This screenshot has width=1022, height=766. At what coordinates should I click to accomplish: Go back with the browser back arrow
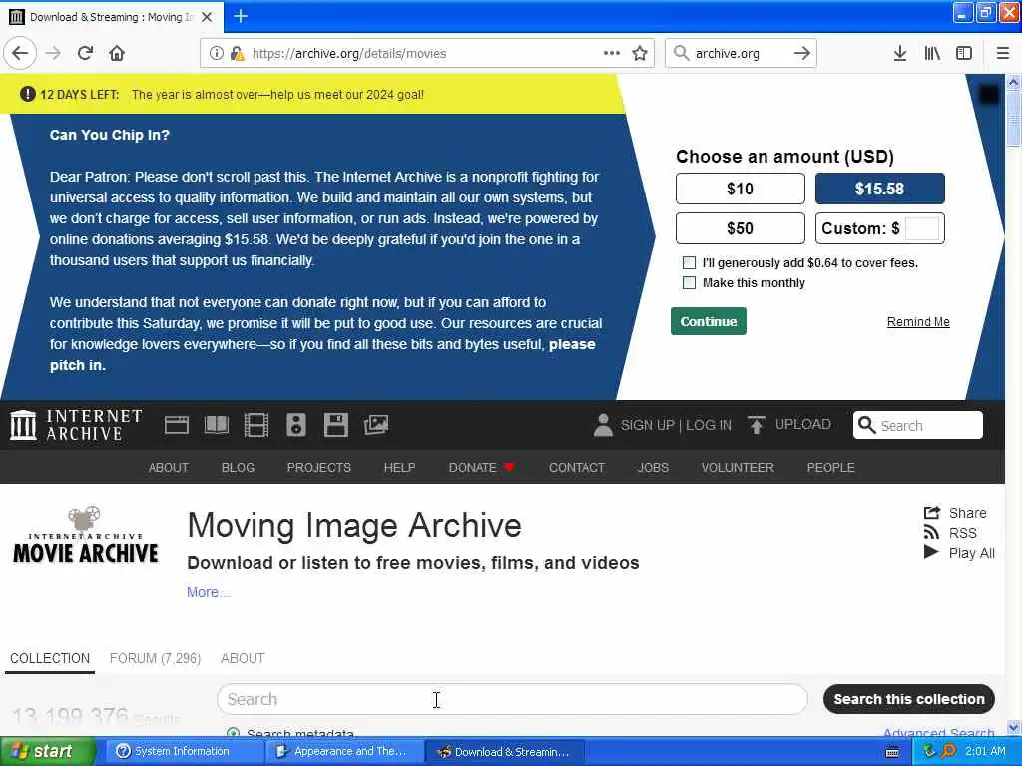point(20,53)
